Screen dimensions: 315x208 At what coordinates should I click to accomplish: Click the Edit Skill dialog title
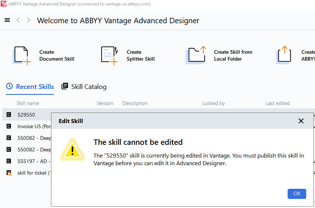point(71,121)
